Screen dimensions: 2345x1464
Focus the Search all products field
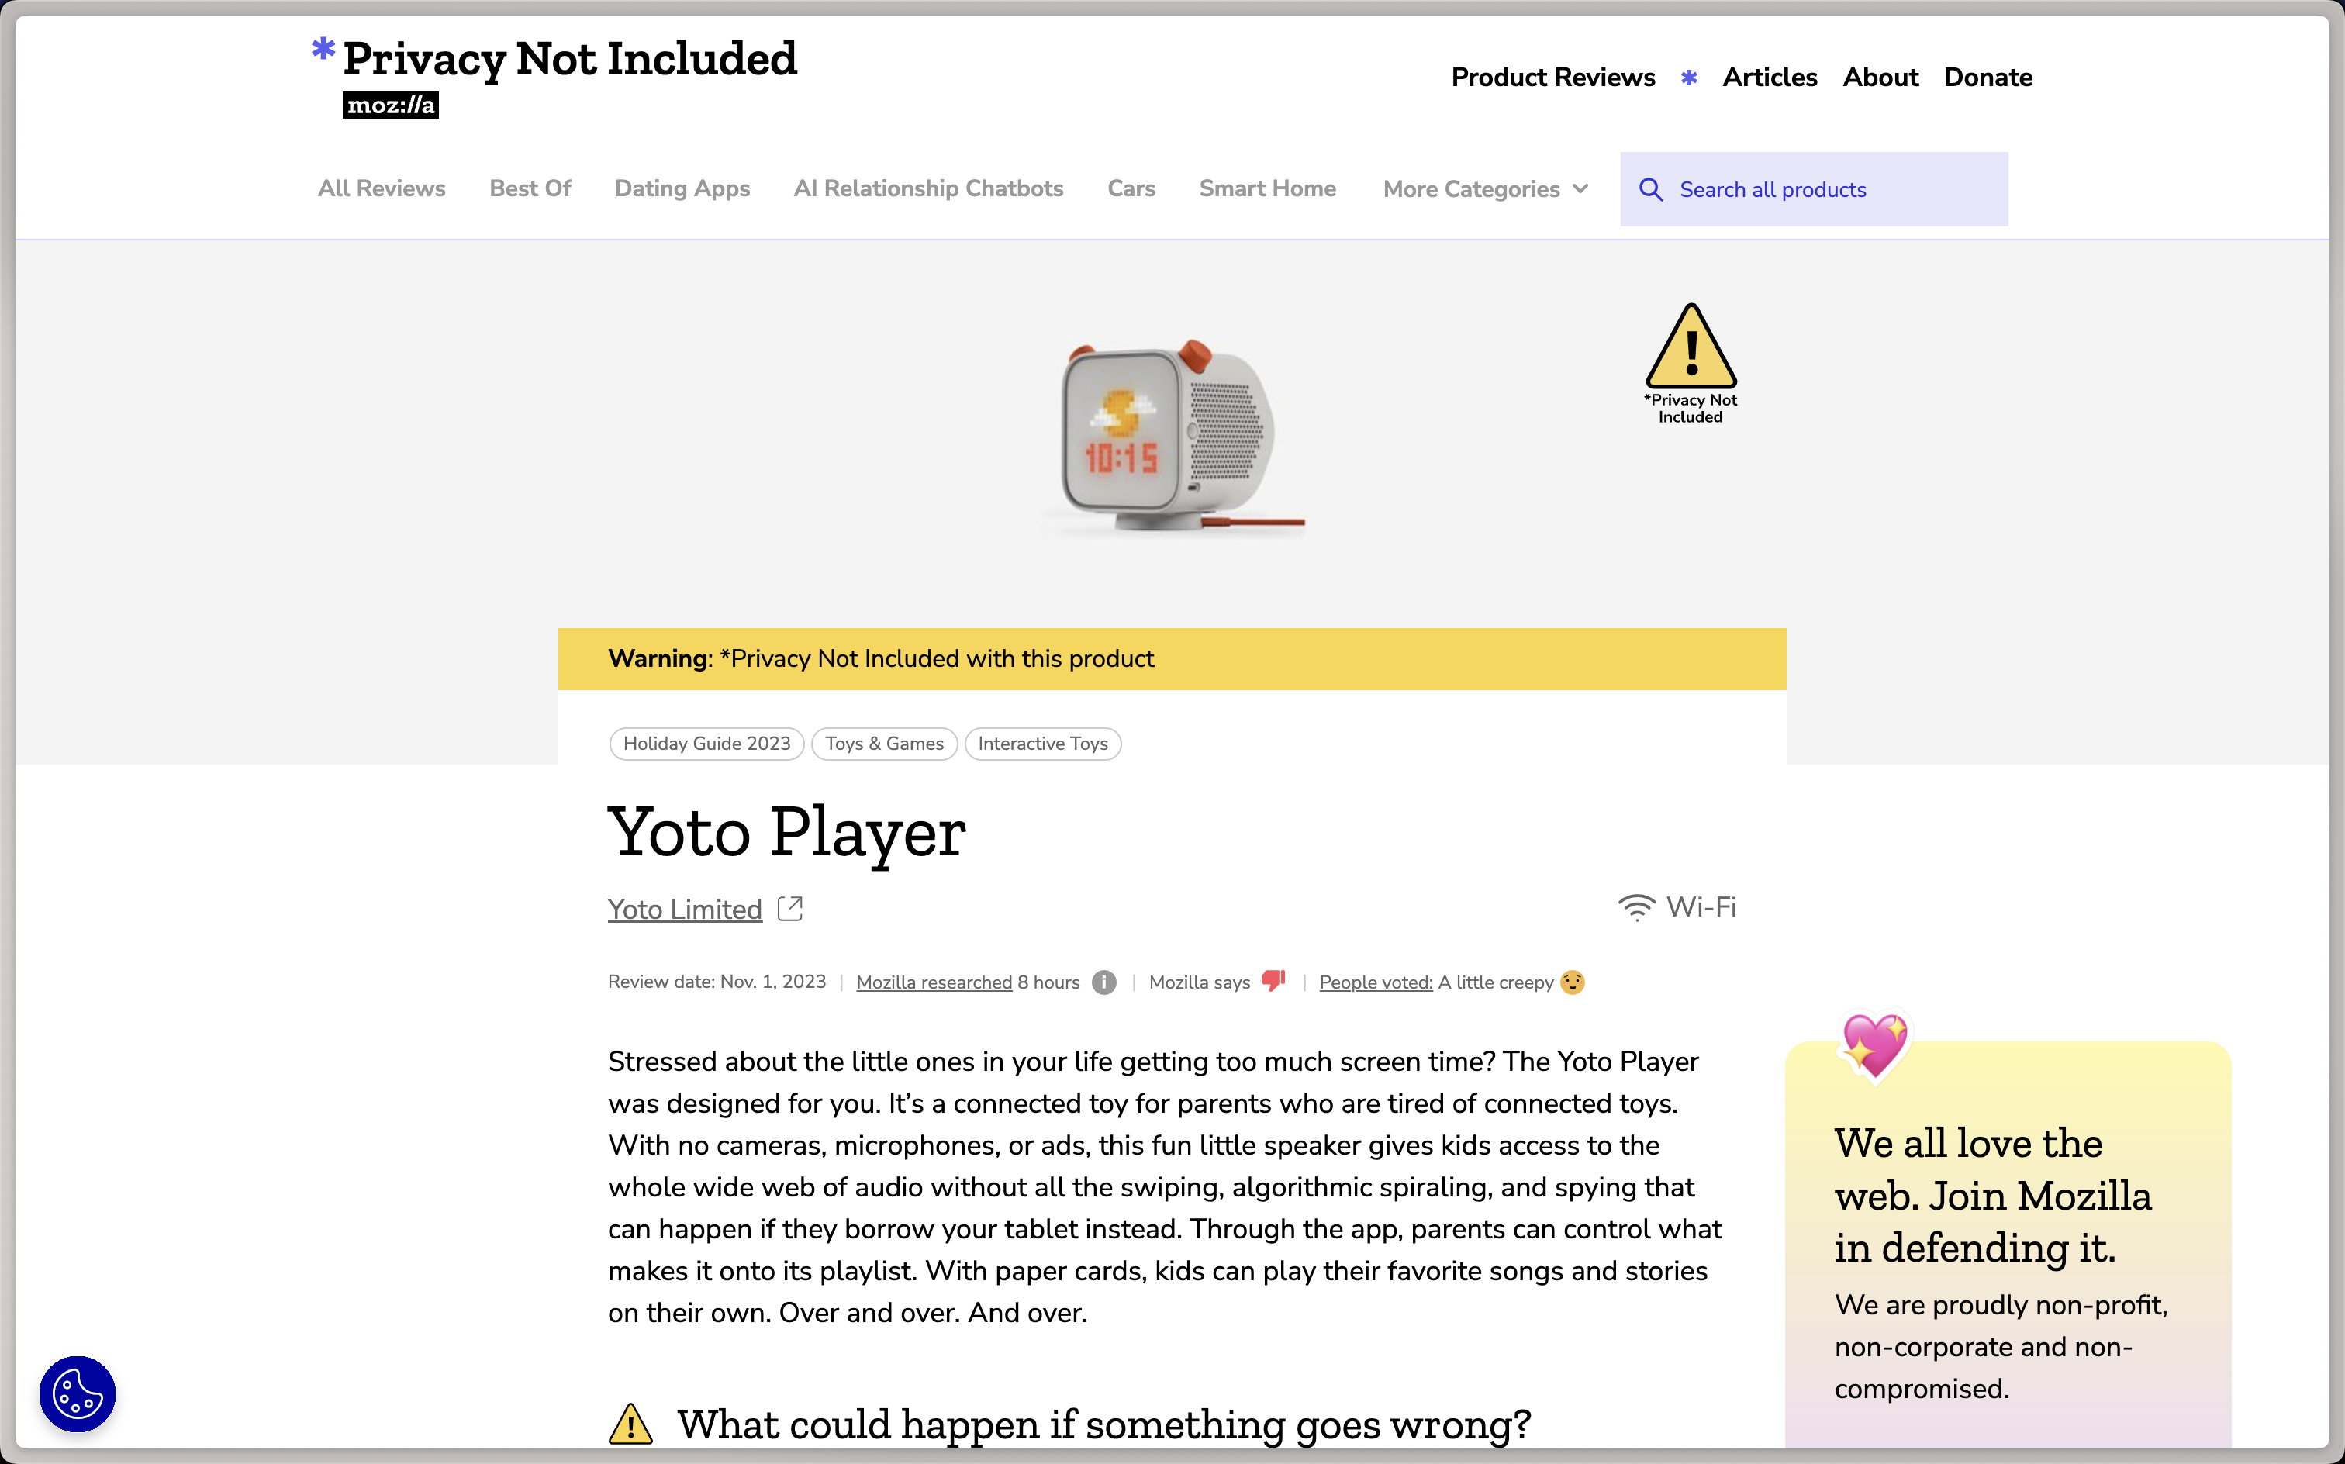click(x=1814, y=188)
